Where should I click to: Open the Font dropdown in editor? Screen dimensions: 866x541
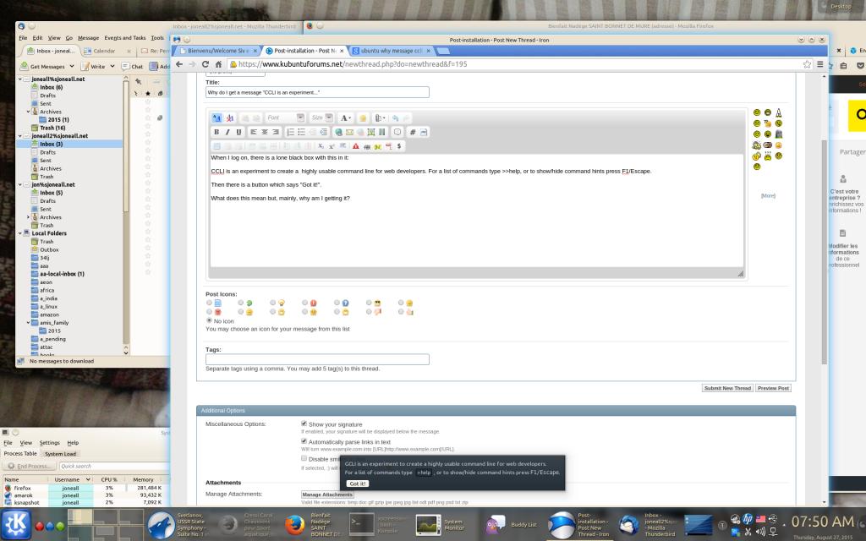284,117
